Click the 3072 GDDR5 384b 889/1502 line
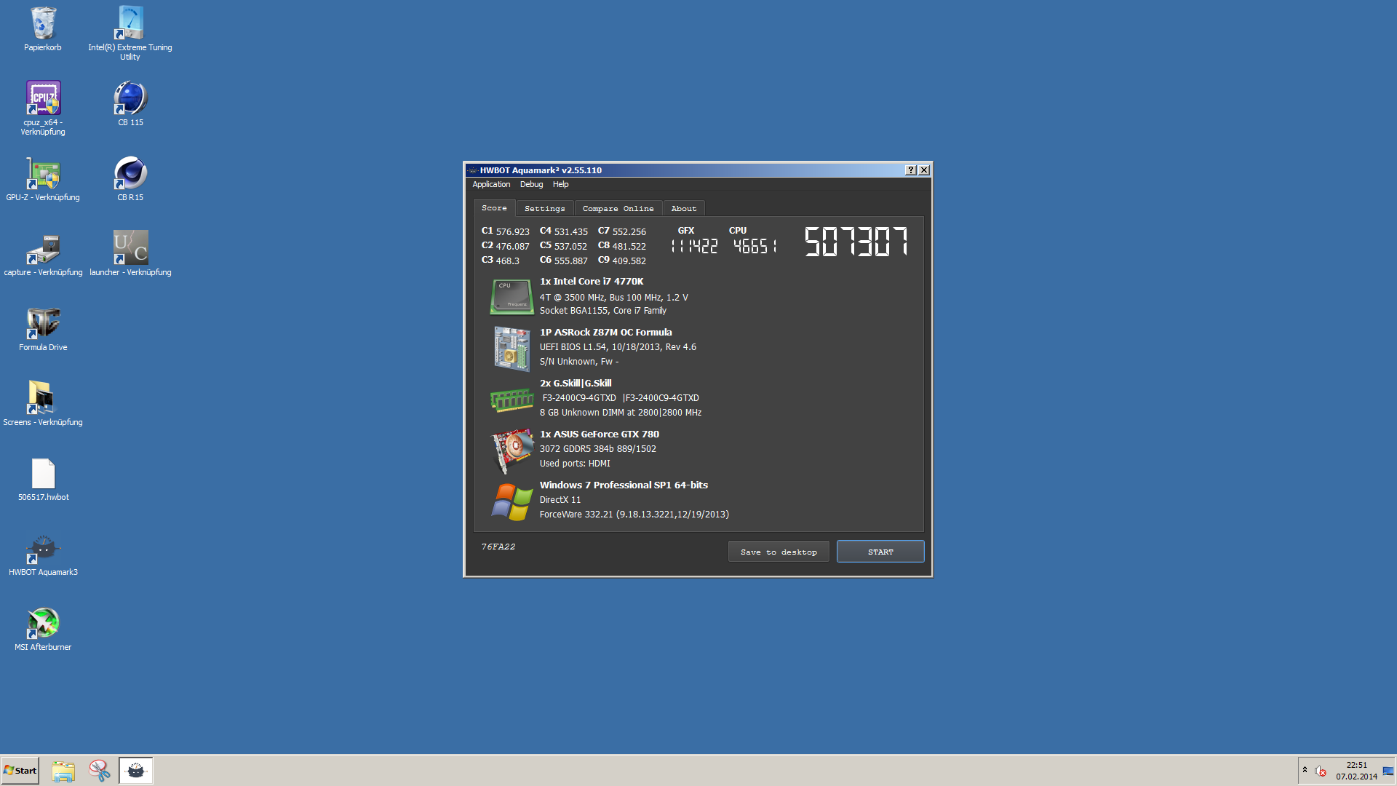 tap(598, 449)
